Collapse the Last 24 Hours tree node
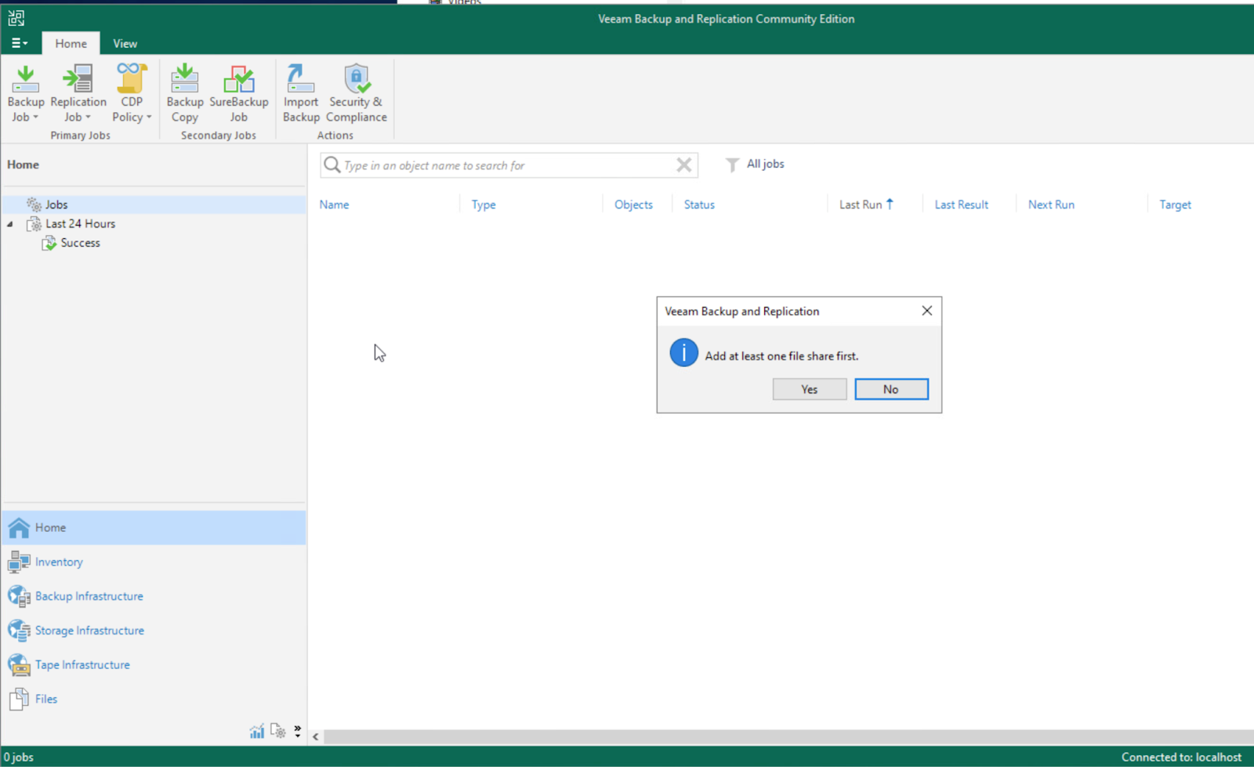 click(10, 224)
